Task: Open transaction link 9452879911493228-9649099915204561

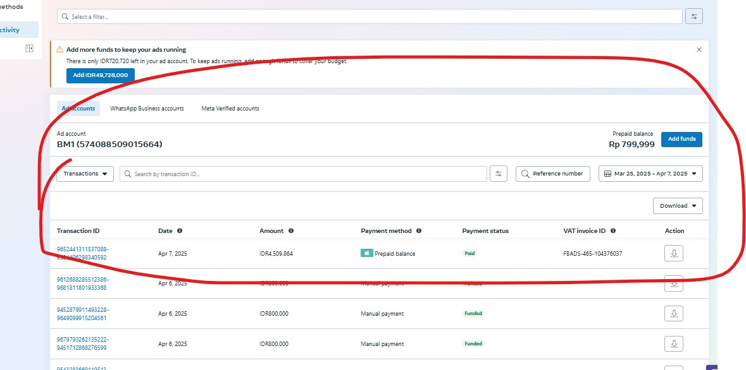Action: [x=83, y=314]
